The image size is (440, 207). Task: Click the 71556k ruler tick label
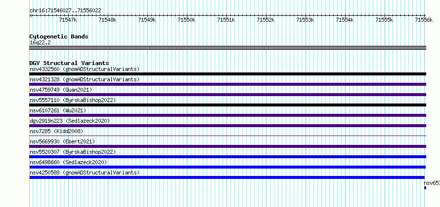(424, 20)
